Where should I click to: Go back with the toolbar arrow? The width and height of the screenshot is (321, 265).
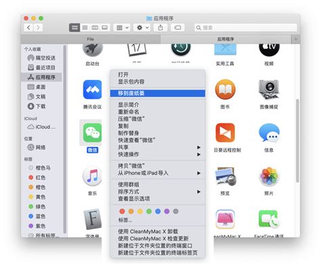tap(28, 28)
